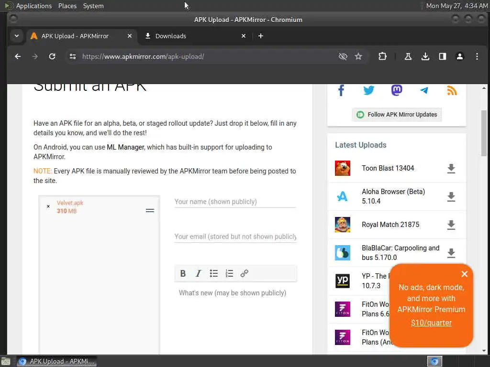Click the workspace switcher in bottom panel

[434, 361]
